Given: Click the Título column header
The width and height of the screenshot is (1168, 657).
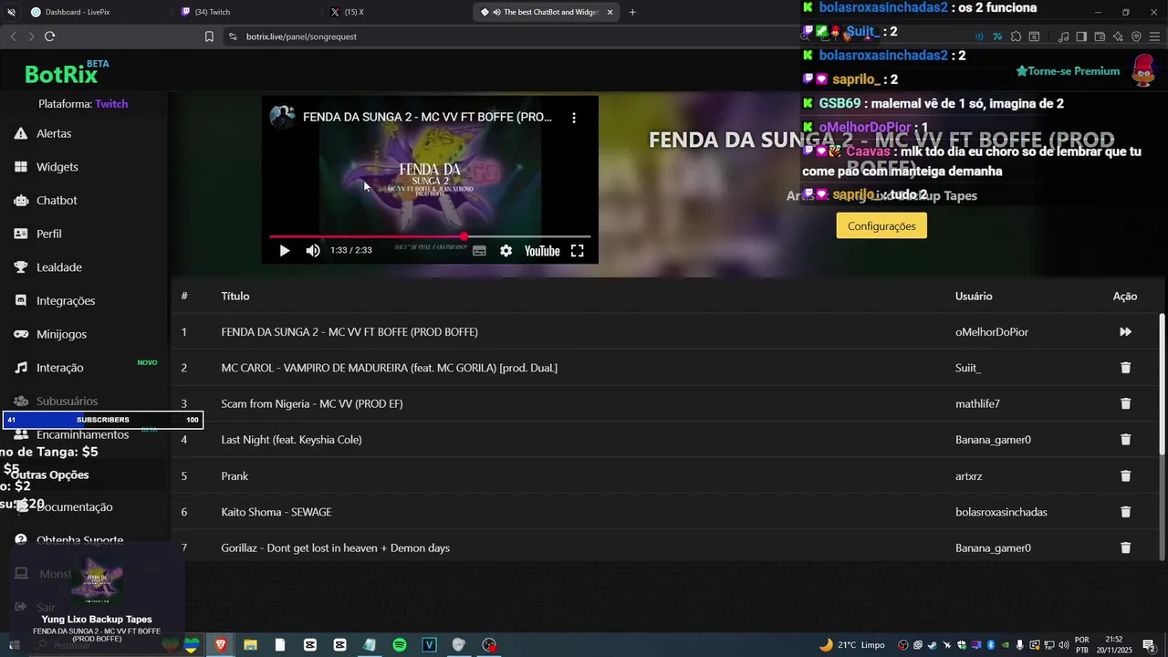Looking at the screenshot, I should [x=235, y=296].
